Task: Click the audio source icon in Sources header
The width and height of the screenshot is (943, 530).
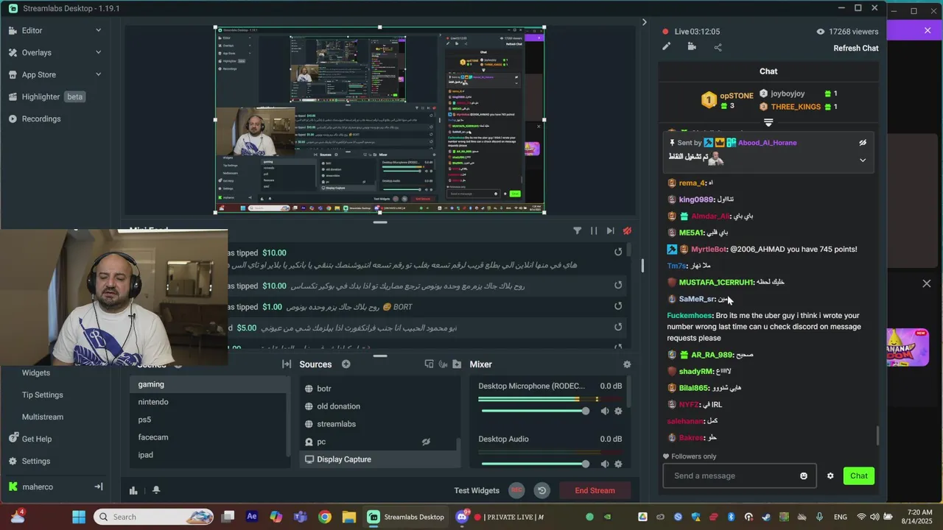Action: pyautogui.click(x=443, y=364)
